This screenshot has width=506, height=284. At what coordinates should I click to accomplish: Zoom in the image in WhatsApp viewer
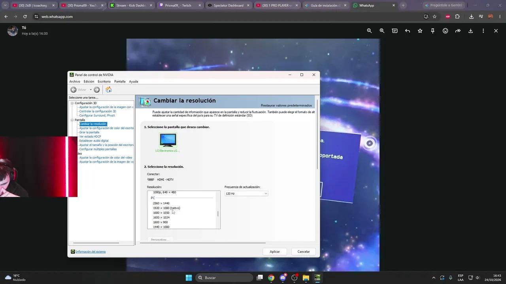(x=382, y=31)
